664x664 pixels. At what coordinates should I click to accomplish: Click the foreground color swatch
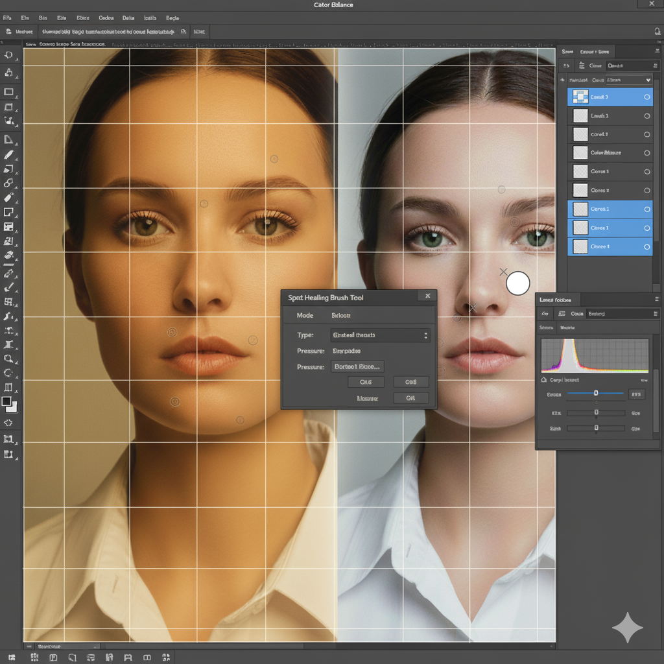(6, 402)
